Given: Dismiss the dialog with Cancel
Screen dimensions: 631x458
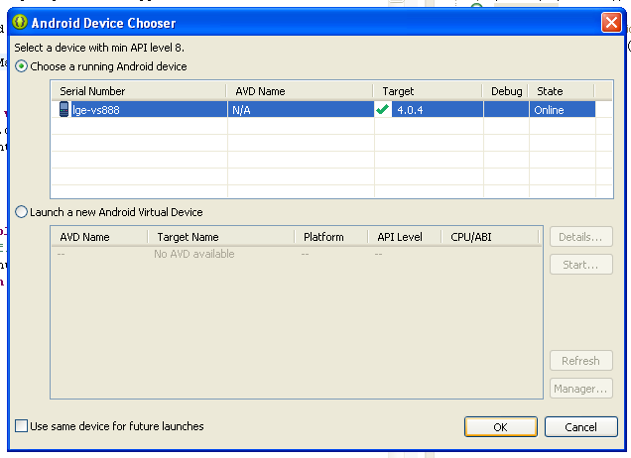Looking at the screenshot, I should (580, 426).
